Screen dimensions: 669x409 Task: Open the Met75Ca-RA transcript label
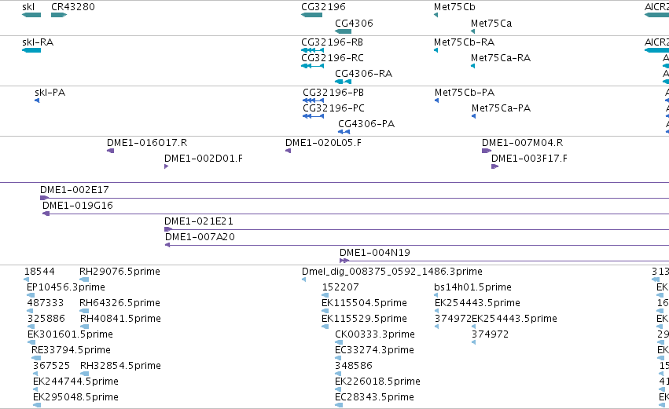coord(501,57)
